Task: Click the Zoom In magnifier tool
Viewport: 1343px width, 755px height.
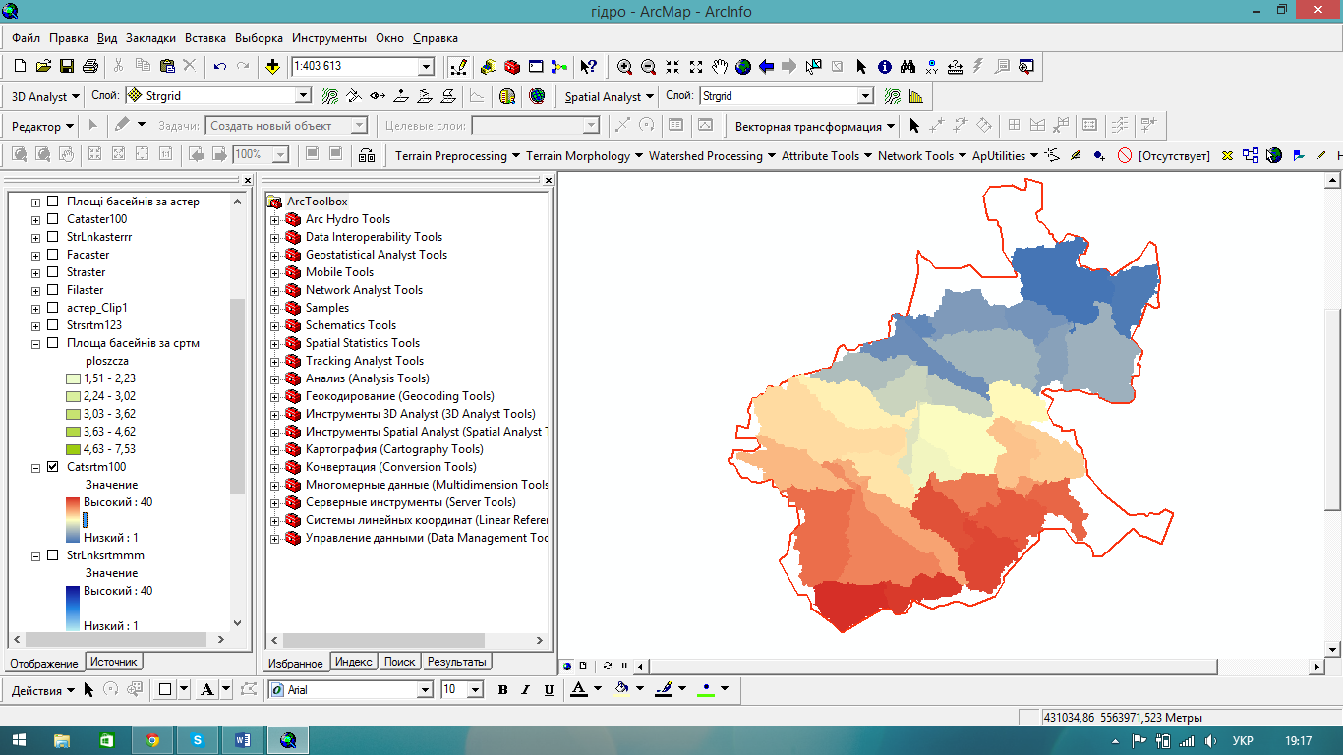Action: [624, 67]
